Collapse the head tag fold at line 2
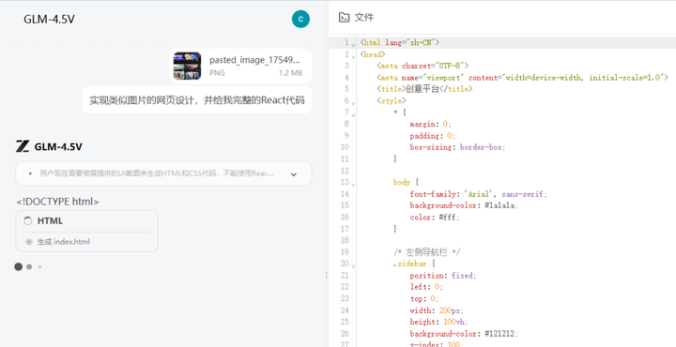Image resolution: width=676 pixels, height=347 pixels. pyautogui.click(x=353, y=55)
